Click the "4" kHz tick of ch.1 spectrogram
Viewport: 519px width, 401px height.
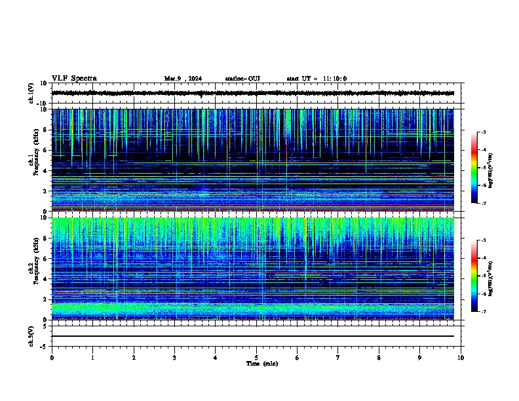(45, 171)
